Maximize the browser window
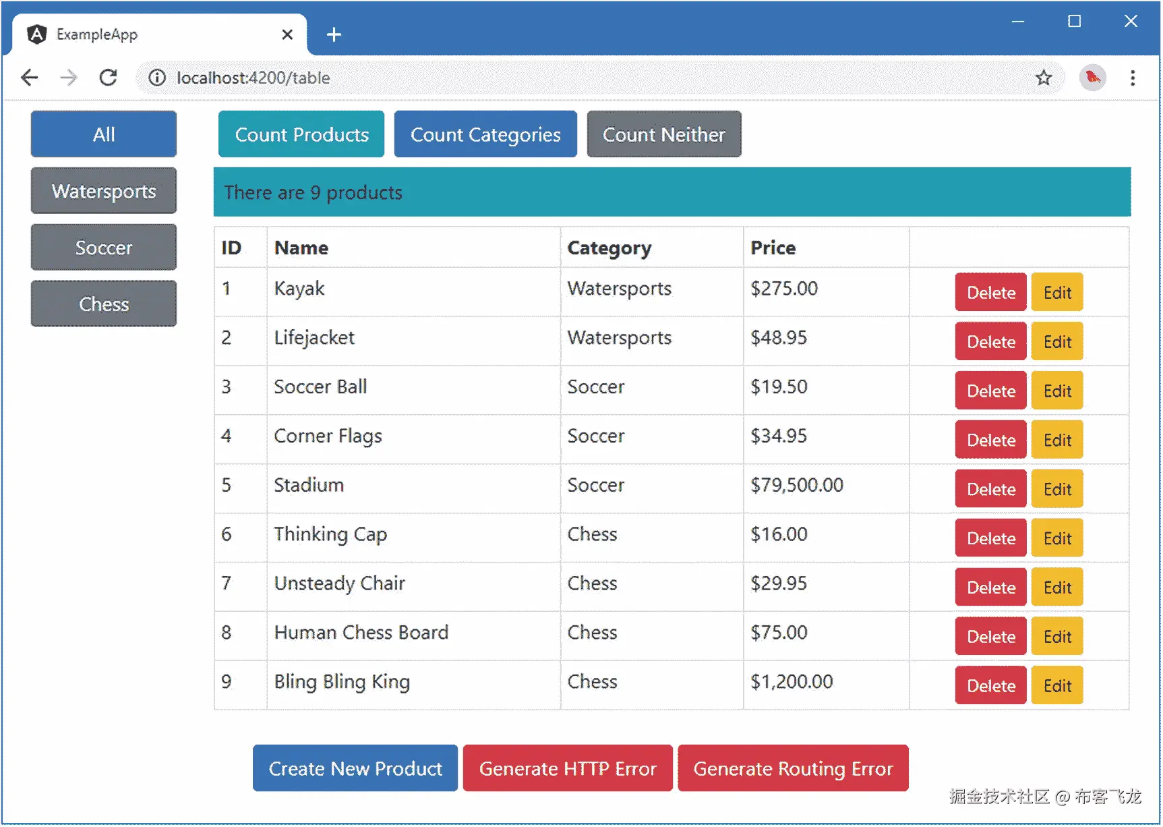Image resolution: width=1163 pixels, height=827 pixels. (x=1075, y=22)
